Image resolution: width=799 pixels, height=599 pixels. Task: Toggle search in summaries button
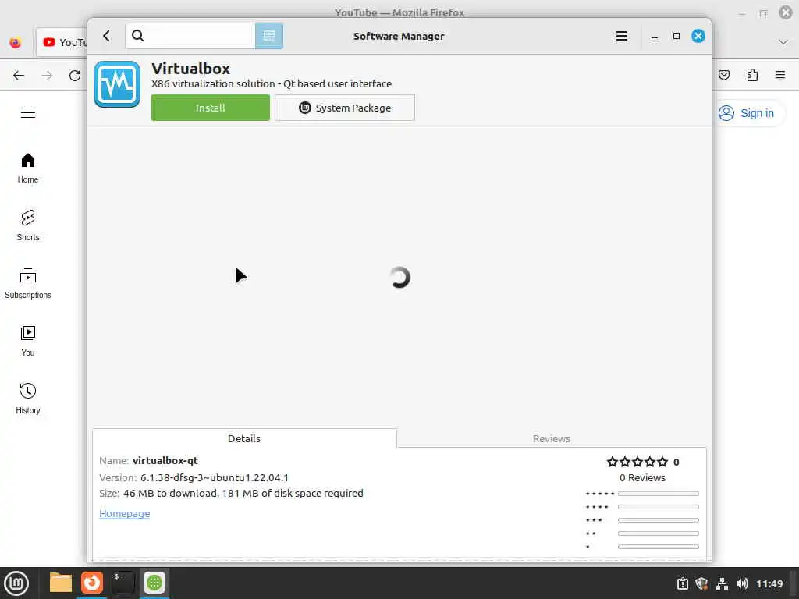tap(269, 36)
